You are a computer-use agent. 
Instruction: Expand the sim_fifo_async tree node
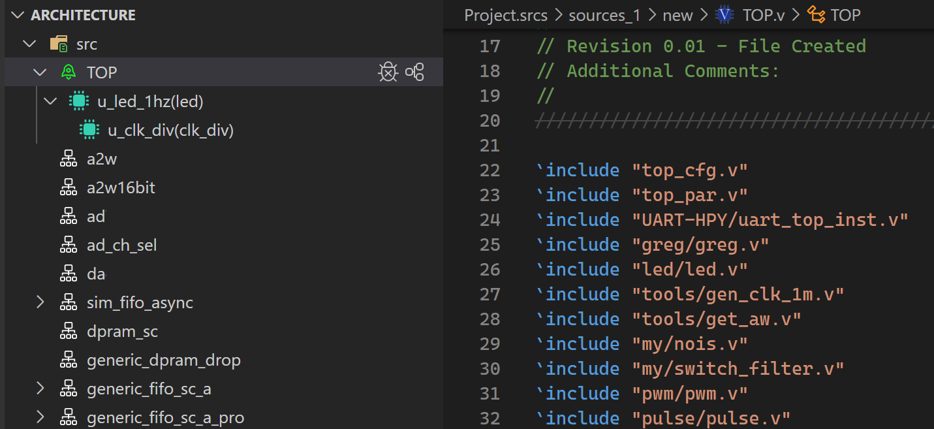(x=40, y=302)
